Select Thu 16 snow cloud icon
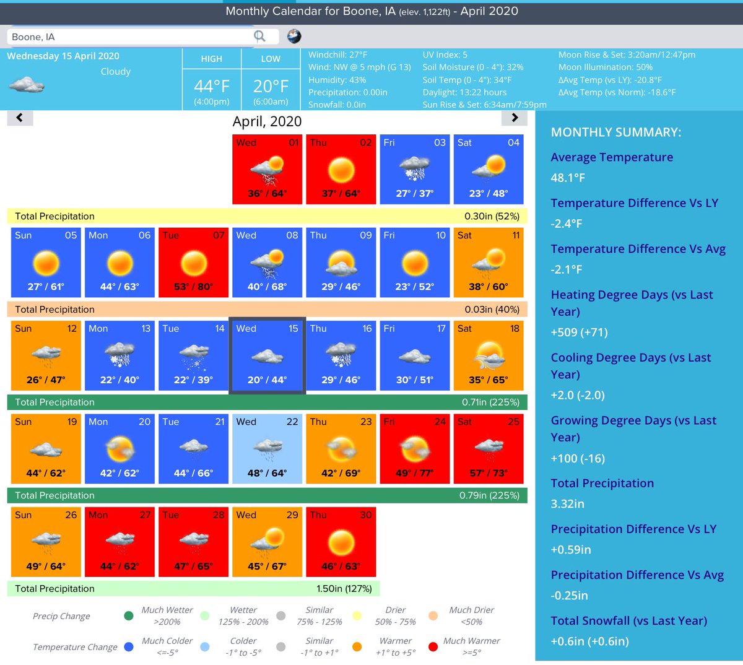Screen dimensions: 743x665 pos(341,356)
